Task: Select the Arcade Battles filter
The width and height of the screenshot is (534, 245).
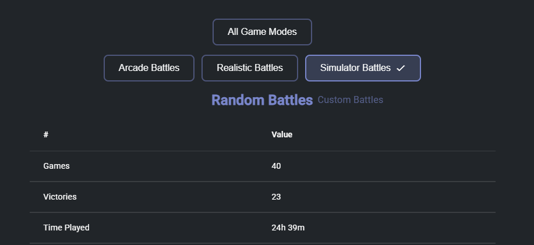Action: tap(149, 68)
